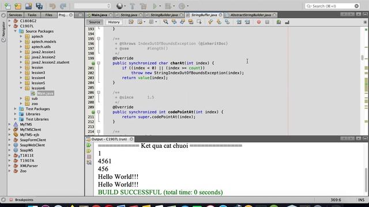This screenshot has height=207, width=369.
Task: Click the Clean and Build icon
Action: pyautogui.click(x=143, y=6)
